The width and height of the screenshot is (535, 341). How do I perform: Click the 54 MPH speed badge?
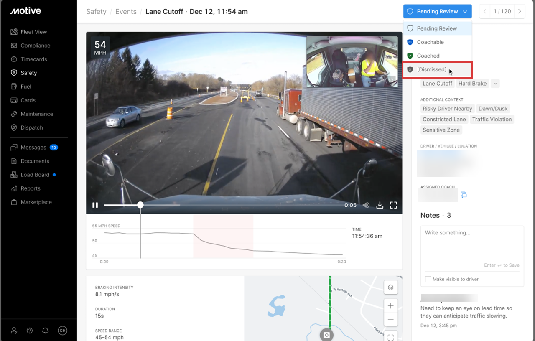100,48
